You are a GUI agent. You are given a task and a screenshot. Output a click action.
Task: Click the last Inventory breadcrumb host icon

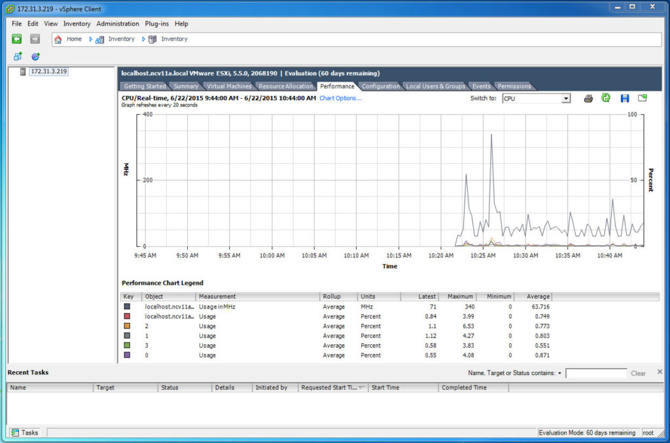pyautogui.click(x=152, y=39)
